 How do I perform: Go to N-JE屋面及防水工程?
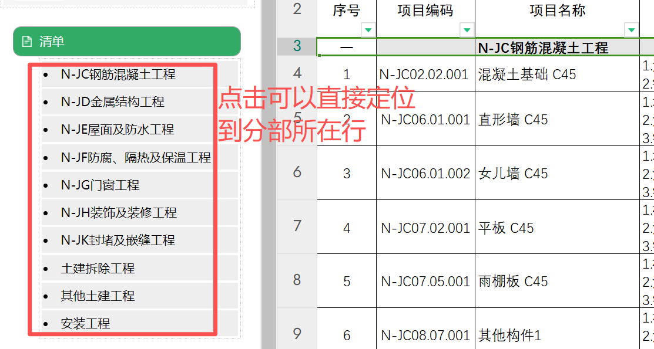(117, 130)
